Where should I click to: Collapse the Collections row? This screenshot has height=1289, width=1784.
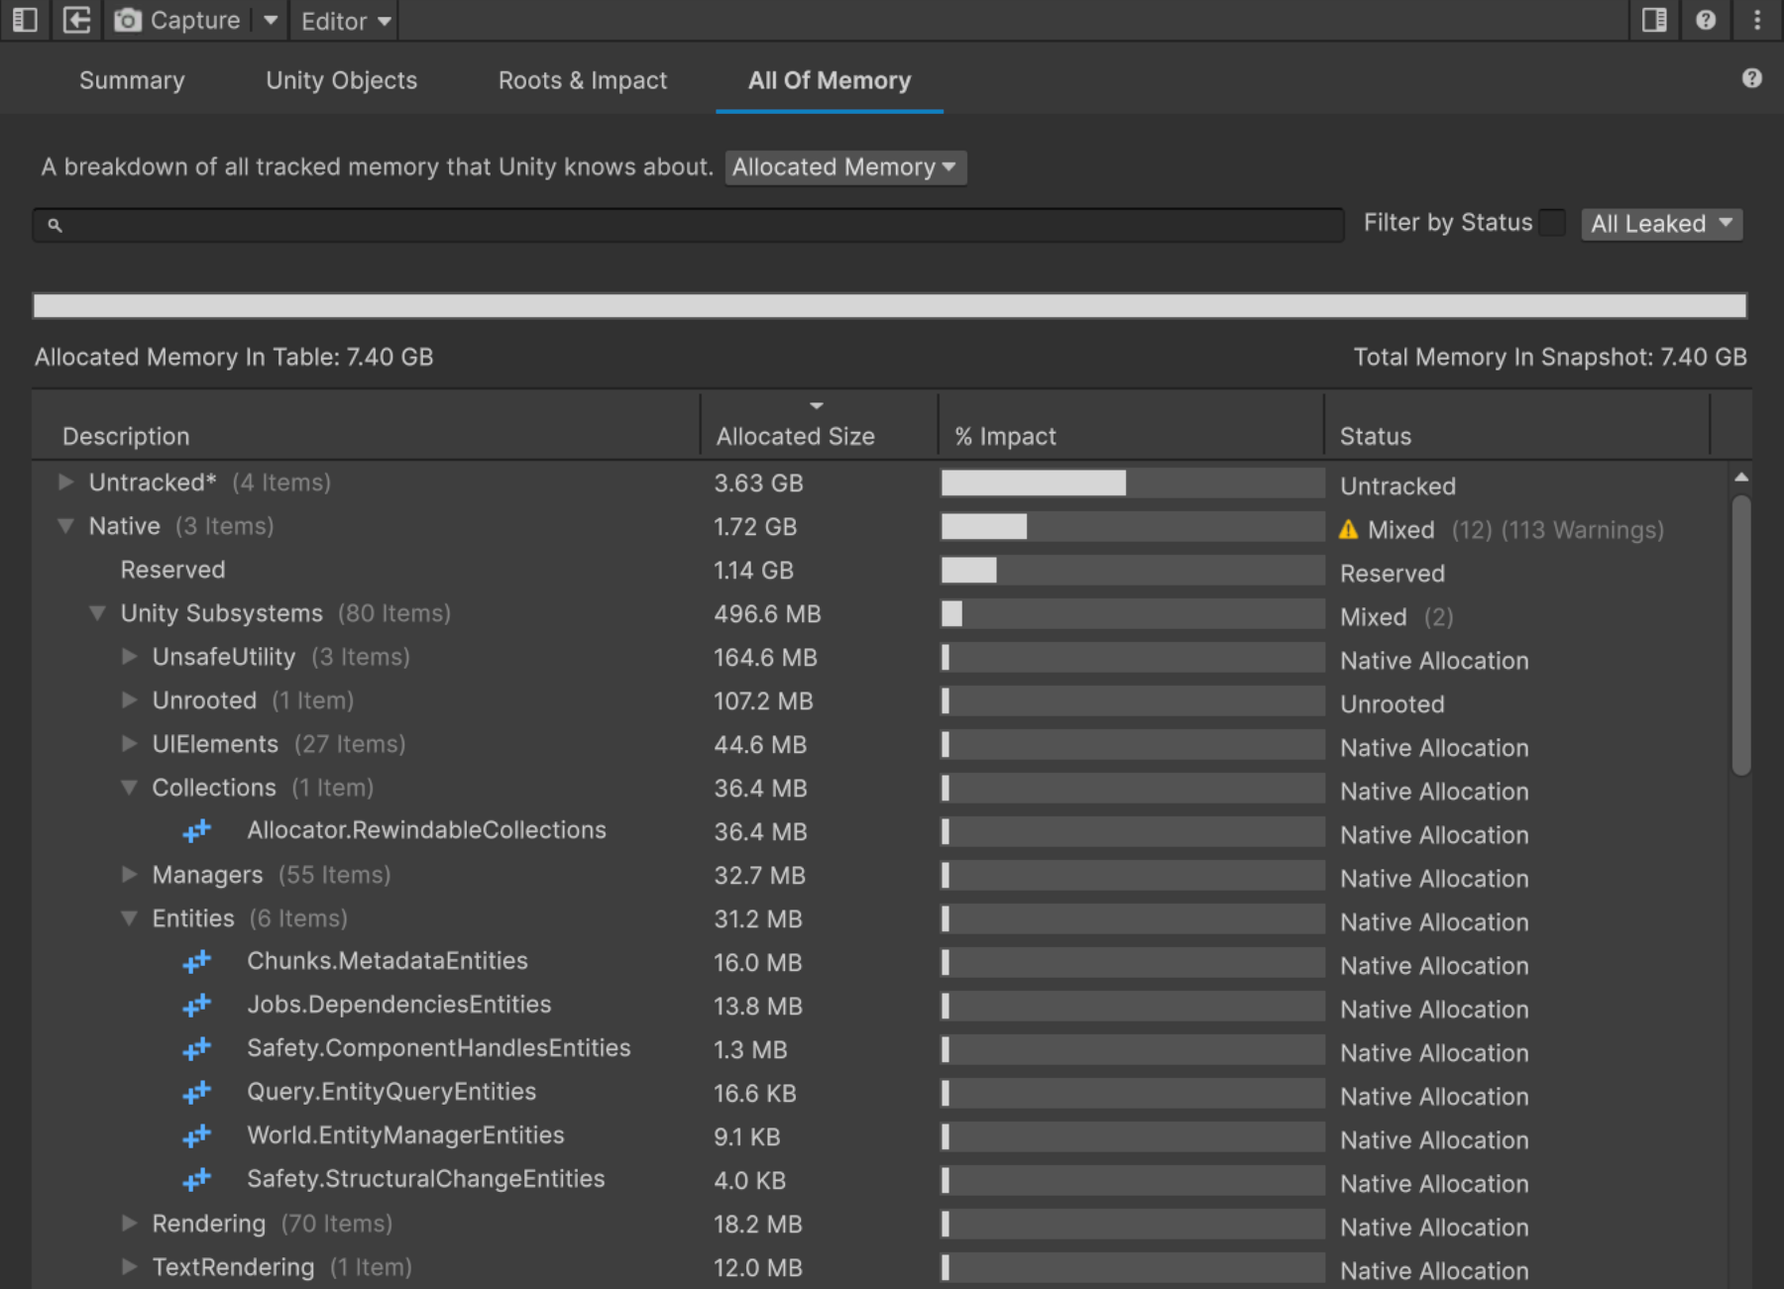pos(129,788)
